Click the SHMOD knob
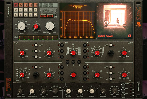The width and height of the screenshot is (147, 99). (92, 91)
